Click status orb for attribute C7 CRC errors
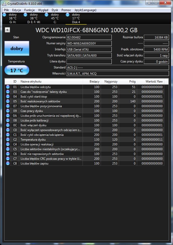Viewport: 173px width, 245px height. (x=8, y=158)
